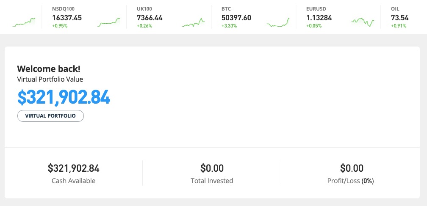
Task: Open the OIL price 73.54
Action: [x=400, y=18]
